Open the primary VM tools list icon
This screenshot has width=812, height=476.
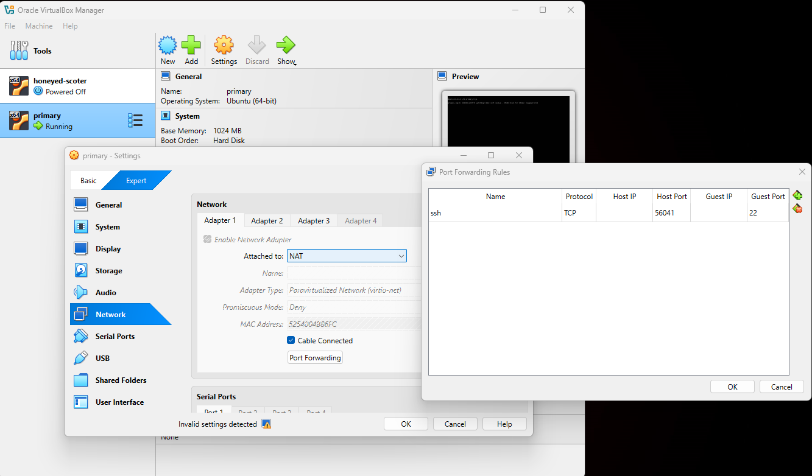(135, 121)
